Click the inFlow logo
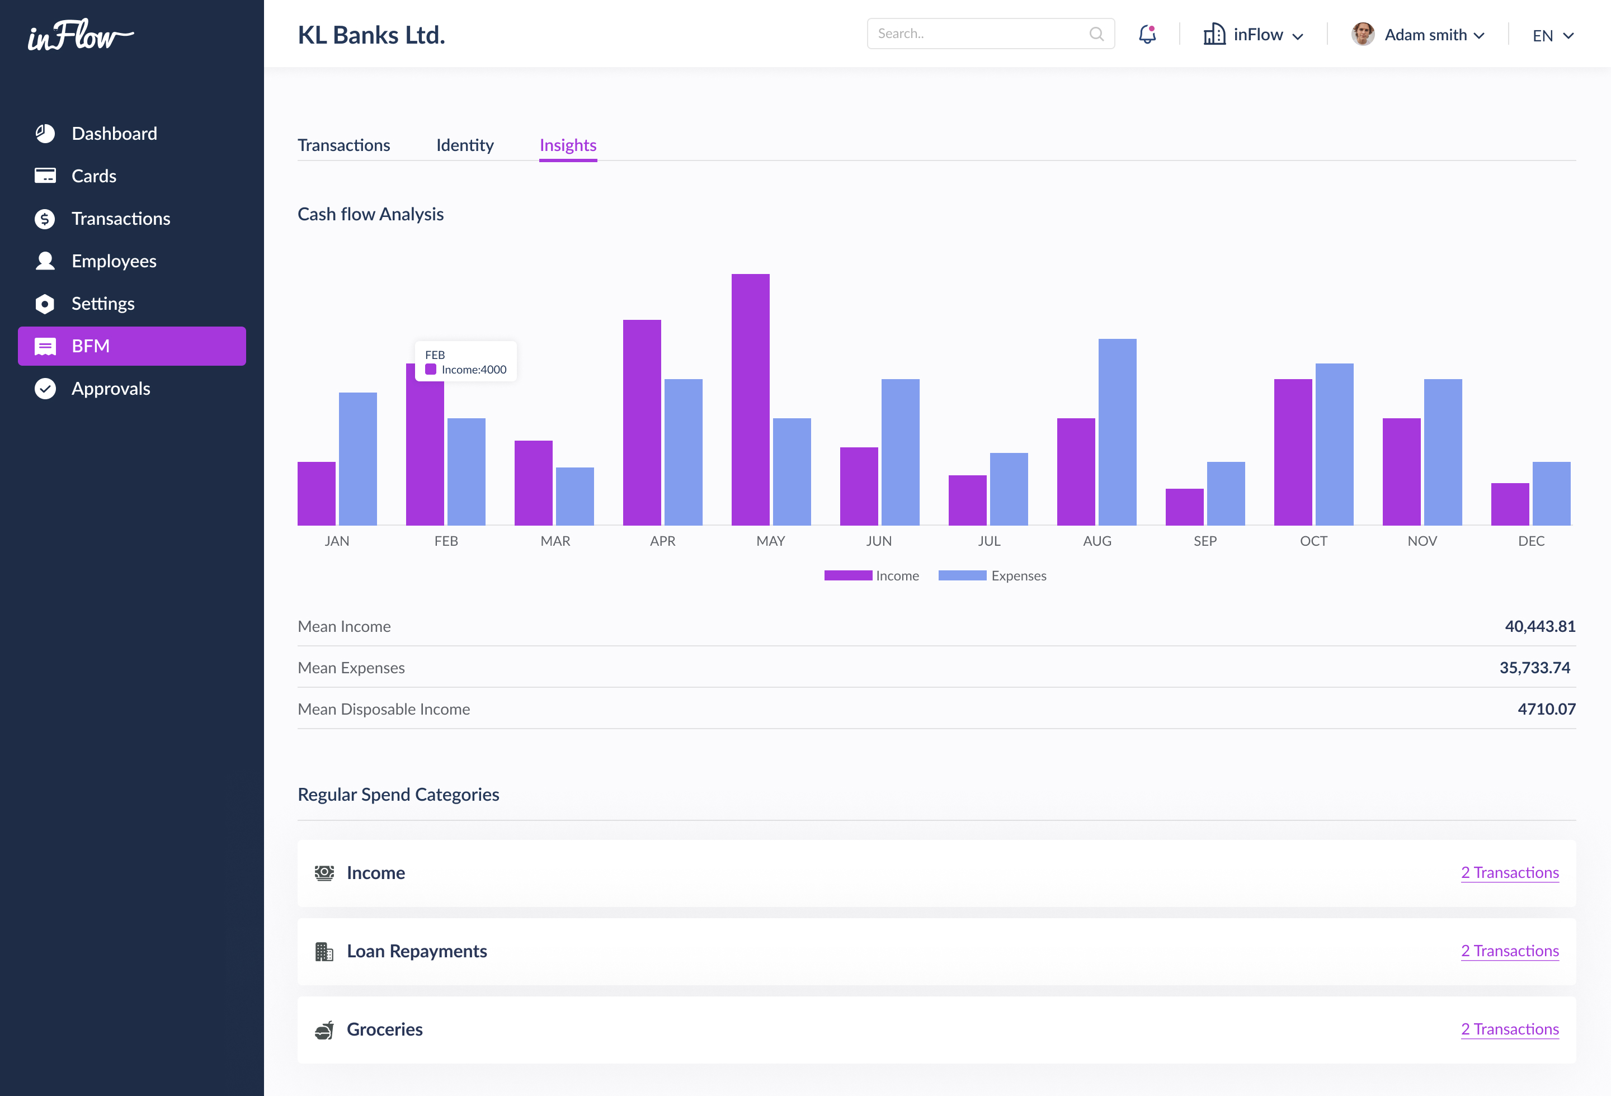The image size is (1611, 1096). point(81,35)
